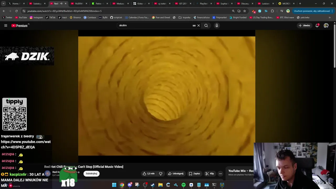336x189 pixels.
Task: Open the Snipping Tool from the taskbar
Action: pos(137,185)
